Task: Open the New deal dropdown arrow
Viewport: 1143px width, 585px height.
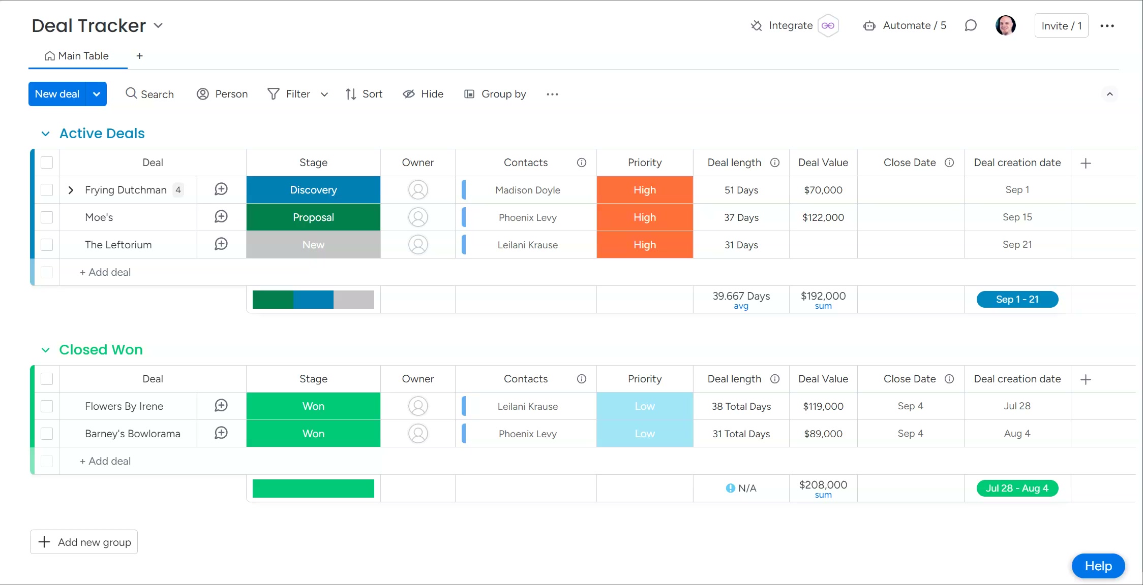Action: click(96, 94)
